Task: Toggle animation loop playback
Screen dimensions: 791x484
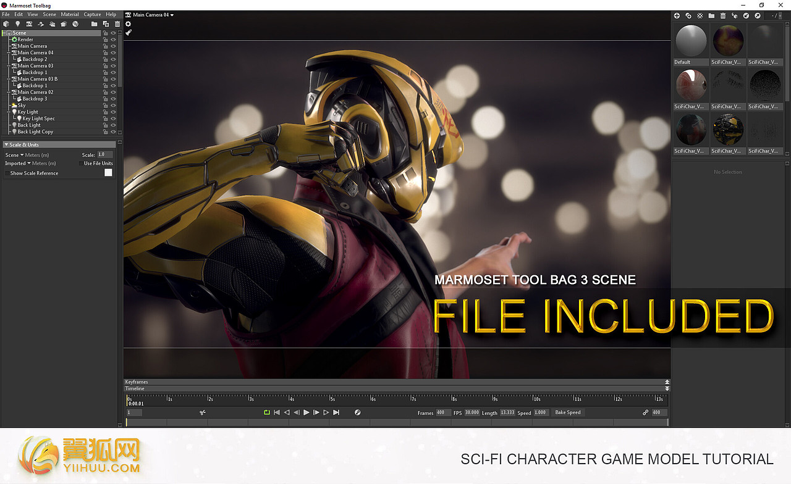Action: click(267, 412)
